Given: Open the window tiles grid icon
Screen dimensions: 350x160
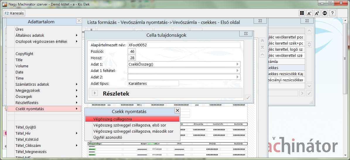Looking at the screenshot, I should [x=302, y=13].
